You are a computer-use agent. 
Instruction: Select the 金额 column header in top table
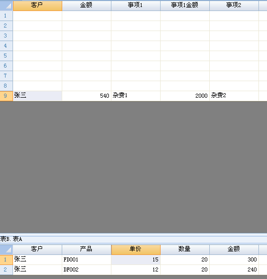click(87, 6)
